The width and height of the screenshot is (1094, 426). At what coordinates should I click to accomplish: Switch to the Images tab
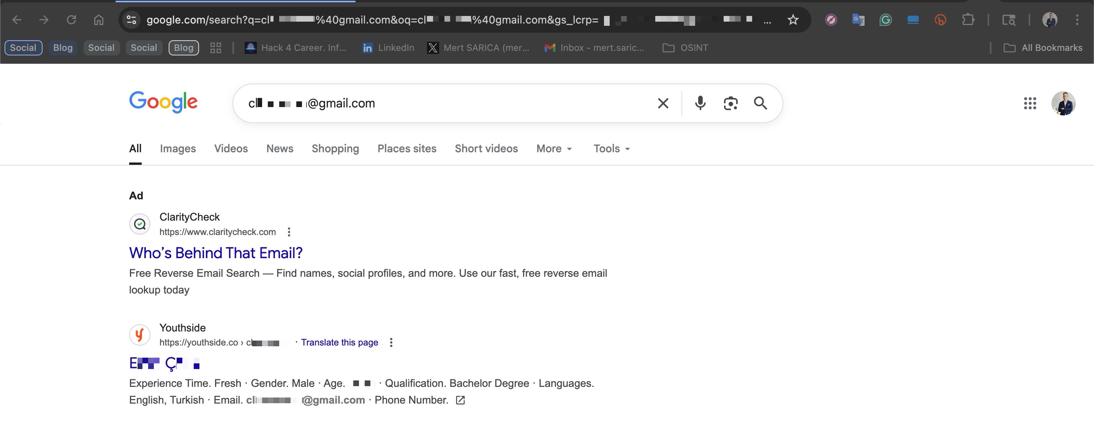pos(177,148)
